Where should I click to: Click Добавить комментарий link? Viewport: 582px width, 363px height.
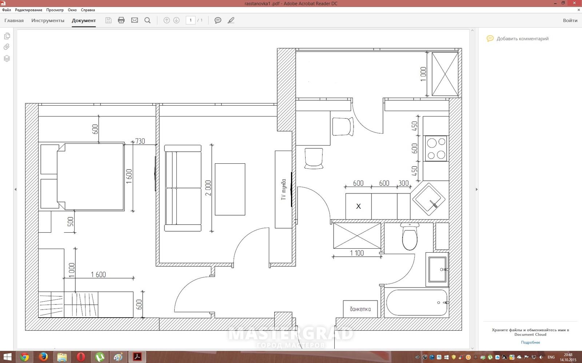(522, 38)
